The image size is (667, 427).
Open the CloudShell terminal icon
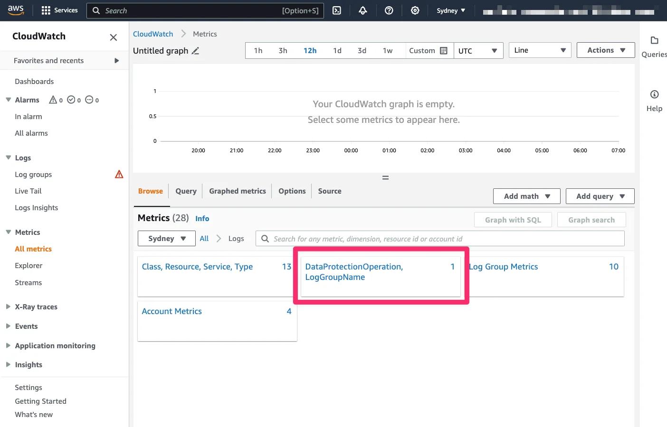pyautogui.click(x=337, y=10)
